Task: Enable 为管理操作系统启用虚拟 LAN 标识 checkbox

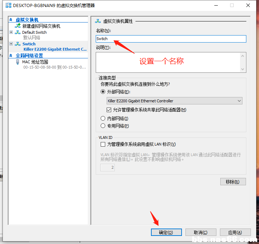Action: click(103, 144)
